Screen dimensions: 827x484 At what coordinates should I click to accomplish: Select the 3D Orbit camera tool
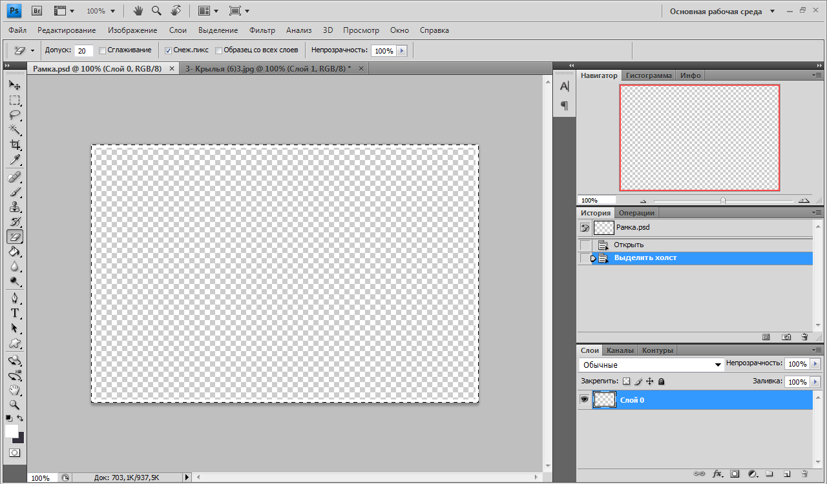tap(14, 376)
